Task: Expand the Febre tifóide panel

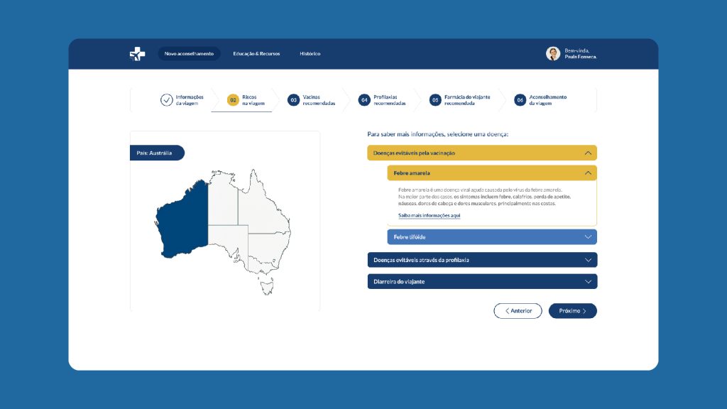Action: coord(587,236)
